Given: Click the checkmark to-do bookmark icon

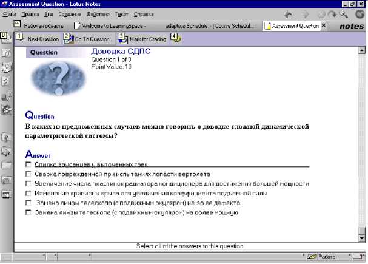Looking at the screenshot, I should (x=6, y=81).
